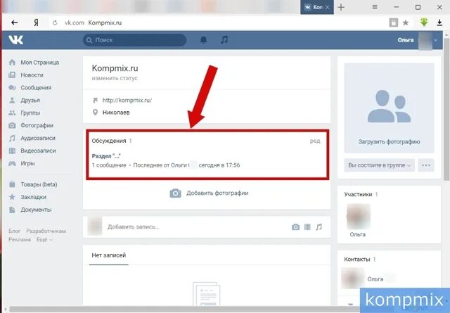450x313 pixels.
Task: Open a new browser tab
Action: coord(341,7)
